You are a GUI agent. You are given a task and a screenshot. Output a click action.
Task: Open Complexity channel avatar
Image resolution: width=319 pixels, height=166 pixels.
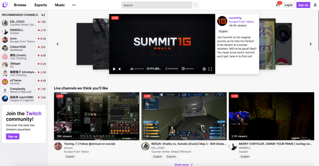point(5,90)
